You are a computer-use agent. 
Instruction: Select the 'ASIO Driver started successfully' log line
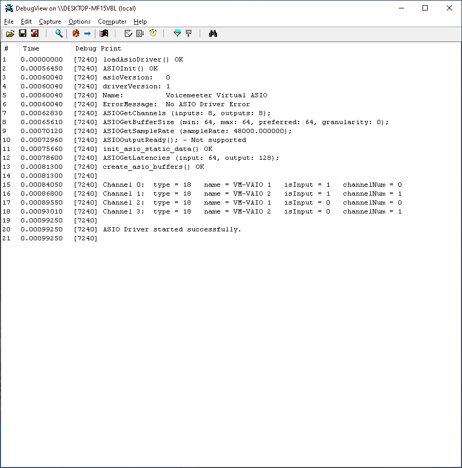(172, 229)
